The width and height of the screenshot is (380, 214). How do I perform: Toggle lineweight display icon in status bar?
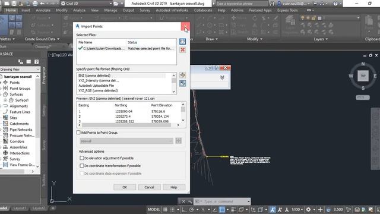tap(233, 210)
